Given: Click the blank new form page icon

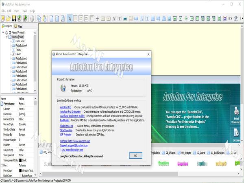Looking at the screenshot, I should [x=51, y=19].
